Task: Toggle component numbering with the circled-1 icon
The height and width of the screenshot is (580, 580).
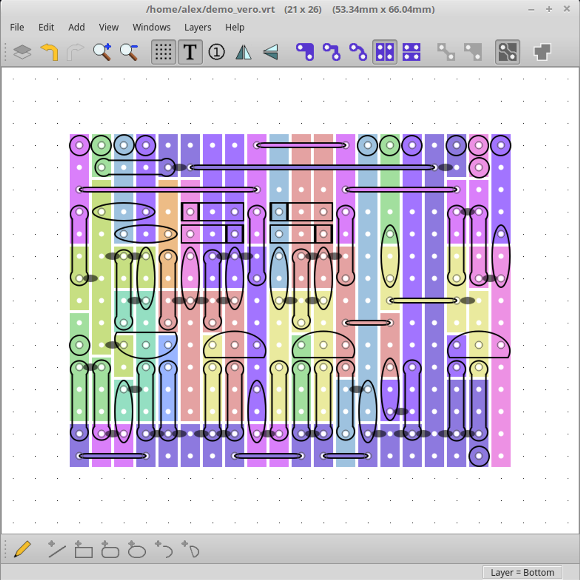Action: point(216,52)
